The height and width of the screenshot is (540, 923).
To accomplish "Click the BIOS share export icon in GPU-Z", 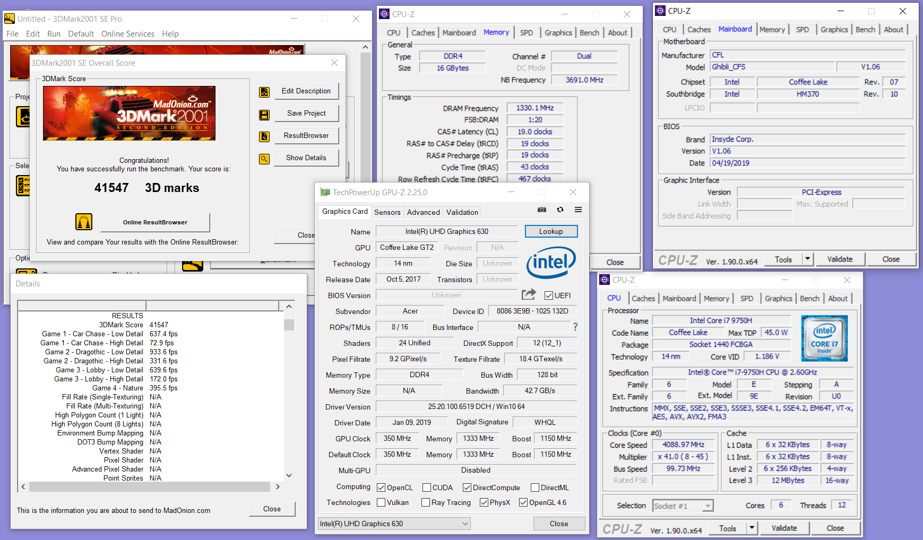I will tap(529, 294).
